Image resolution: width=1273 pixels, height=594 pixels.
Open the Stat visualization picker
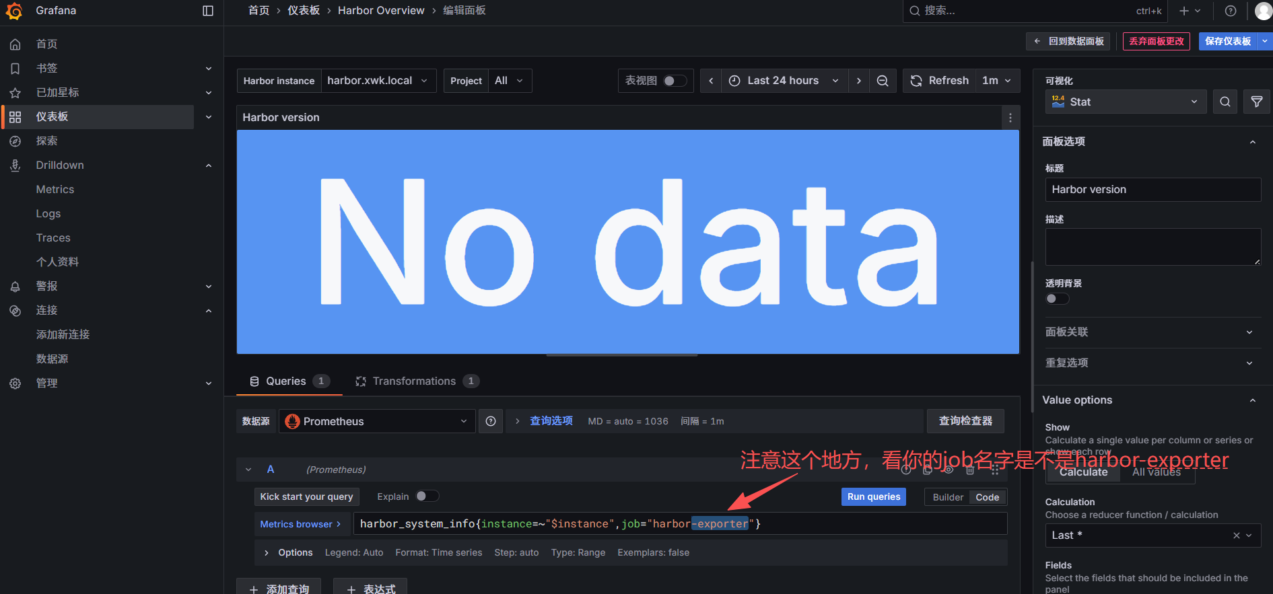(1126, 102)
